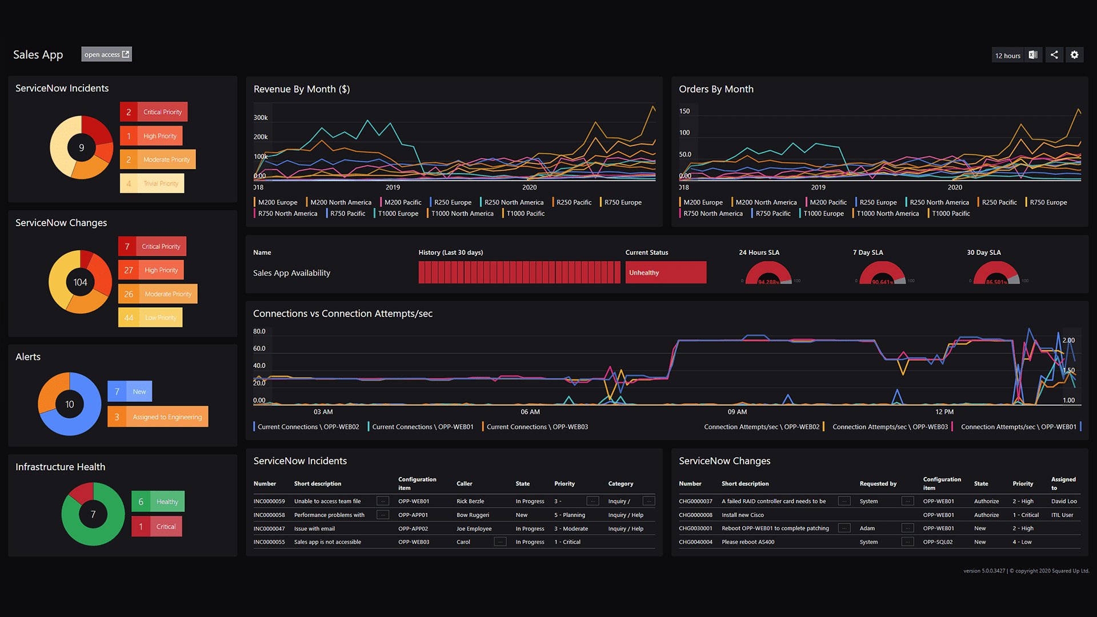This screenshot has height=617, width=1097.
Task: Click the 44 Low Priority changes label
Action: pos(150,317)
